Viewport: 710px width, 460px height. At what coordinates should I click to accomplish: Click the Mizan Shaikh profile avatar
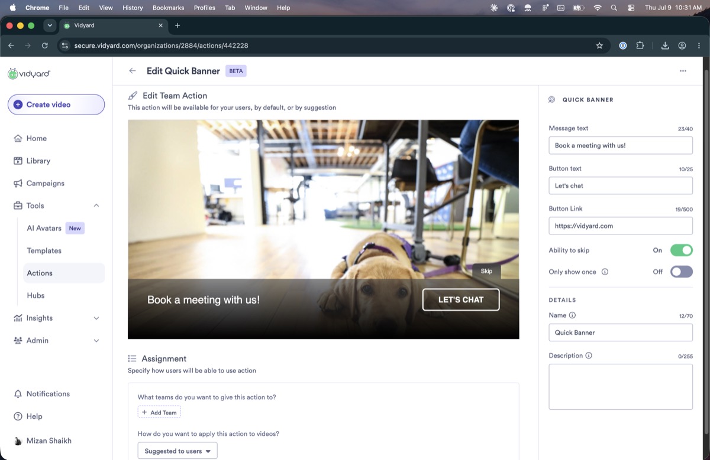(18, 441)
